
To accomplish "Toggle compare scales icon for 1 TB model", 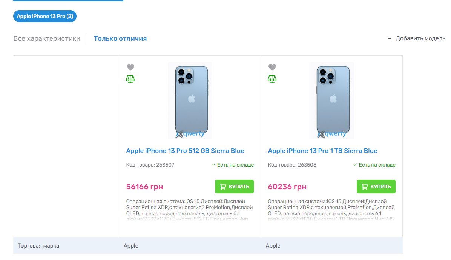I will [272, 79].
